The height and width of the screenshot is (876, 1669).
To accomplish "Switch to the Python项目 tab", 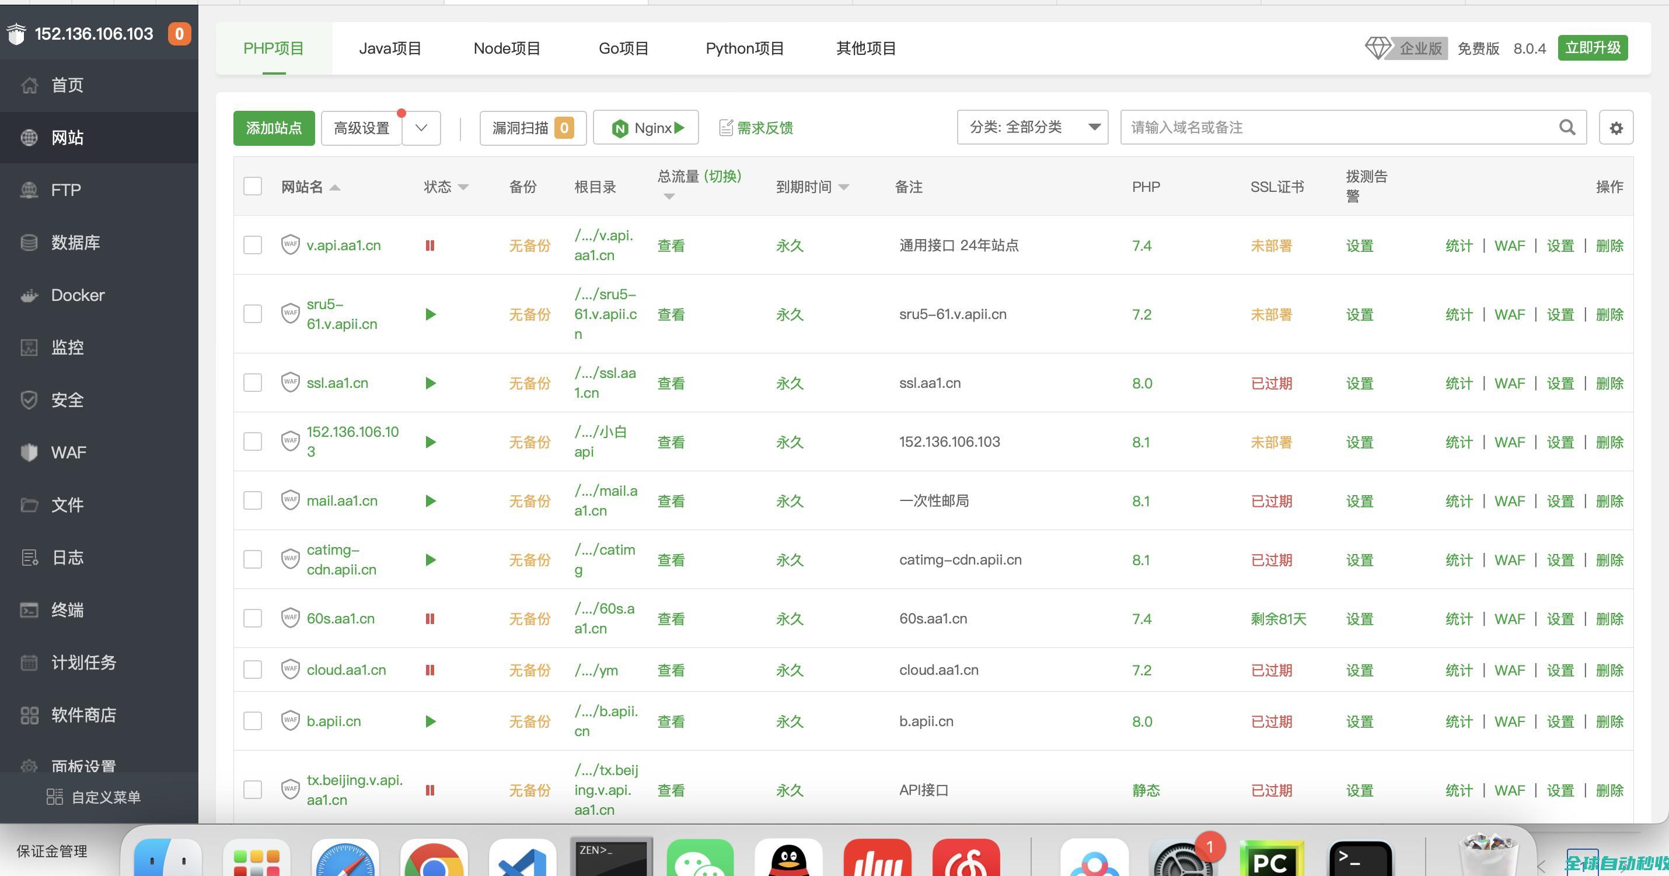I will [x=745, y=48].
